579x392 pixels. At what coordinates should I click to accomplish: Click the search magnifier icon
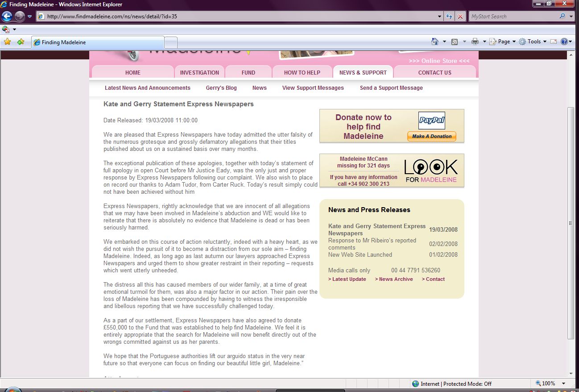click(562, 17)
